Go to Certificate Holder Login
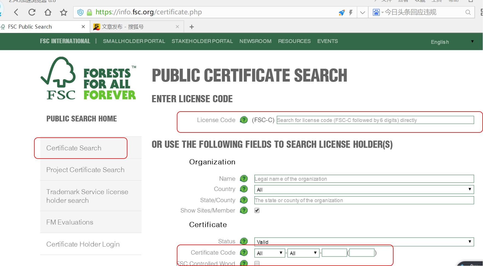Viewport: 483px width, 266px height. point(83,244)
